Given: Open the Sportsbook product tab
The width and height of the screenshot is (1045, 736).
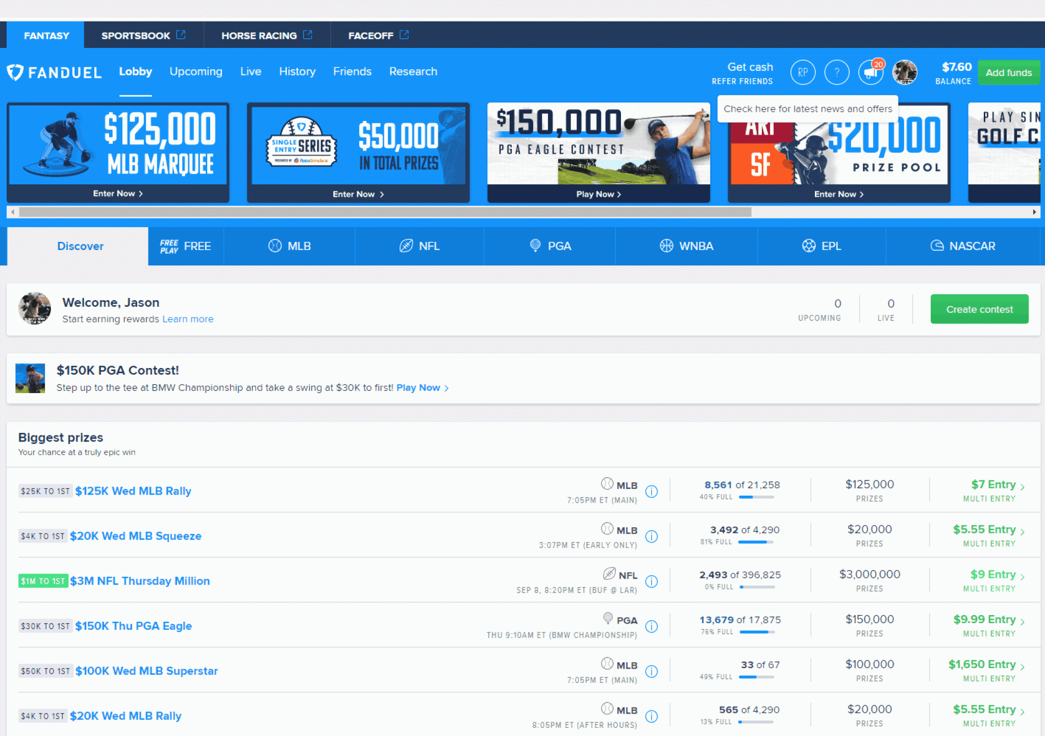Looking at the screenshot, I should [143, 35].
